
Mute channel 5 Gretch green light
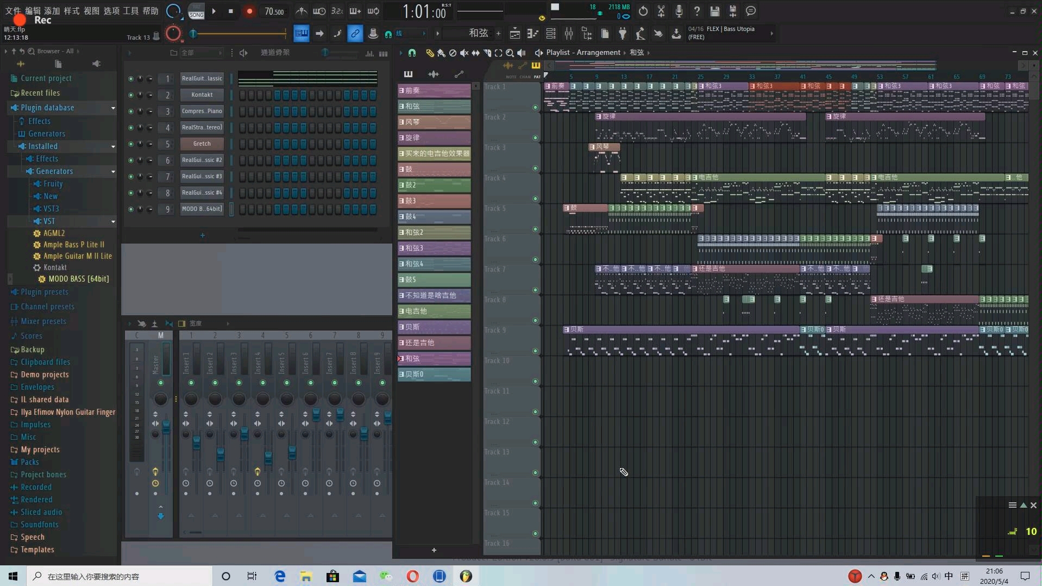[x=130, y=144]
